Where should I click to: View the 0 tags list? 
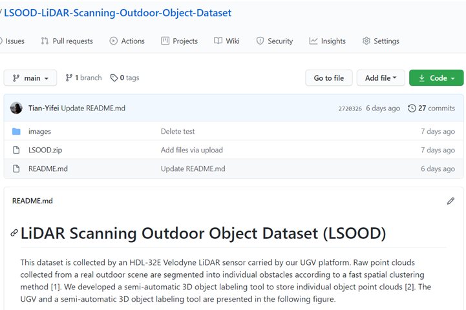[125, 77]
